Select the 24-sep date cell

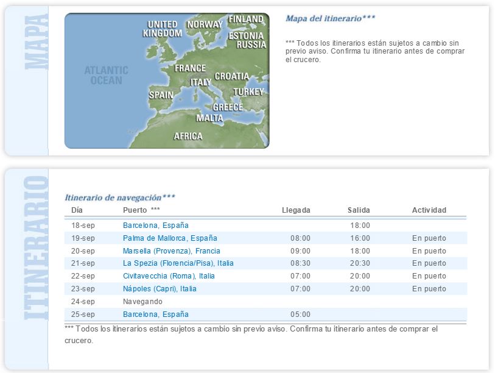tap(83, 302)
